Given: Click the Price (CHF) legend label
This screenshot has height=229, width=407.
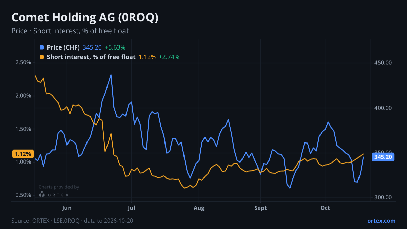Looking at the screenshot, I should (63, 47).
